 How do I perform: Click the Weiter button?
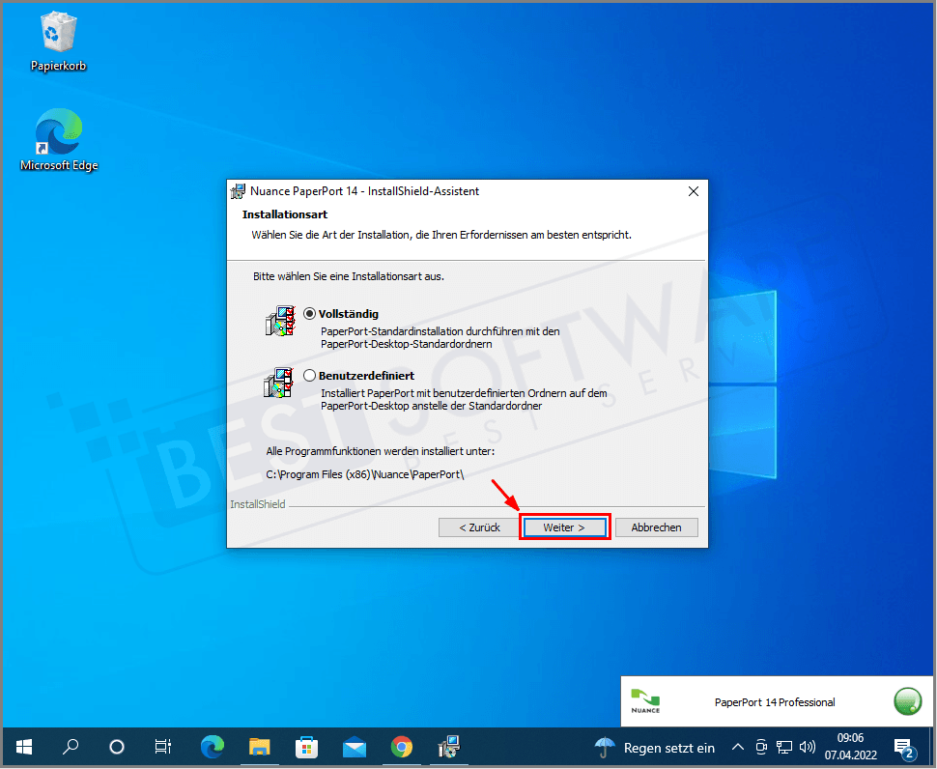(564, 527)
